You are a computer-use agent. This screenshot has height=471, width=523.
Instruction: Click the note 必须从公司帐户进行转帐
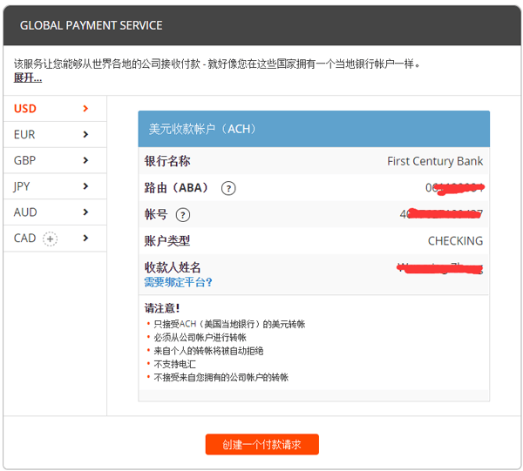coord(200,338)
